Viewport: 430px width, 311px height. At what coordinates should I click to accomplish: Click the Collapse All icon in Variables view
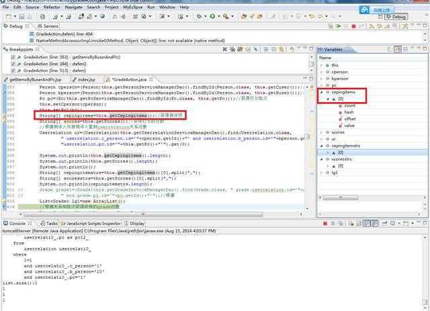pyautogui.click(x=405, y=49)
